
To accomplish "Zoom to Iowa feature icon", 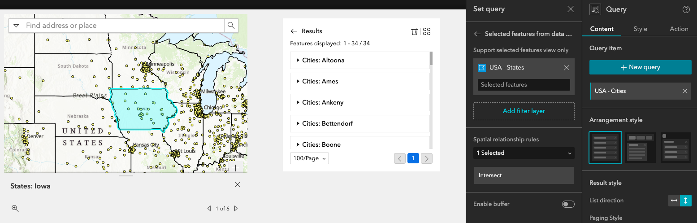I will click(15, 208).
